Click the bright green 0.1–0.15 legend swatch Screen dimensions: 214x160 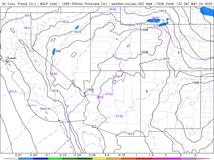[55, 159]
